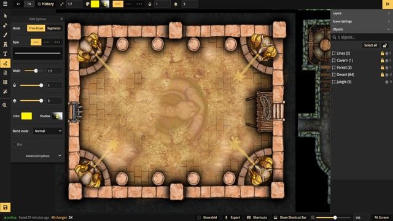The image size is (393, 221).
Task: Choose dashed line style in top toolbar
Action: coord(128,4)
